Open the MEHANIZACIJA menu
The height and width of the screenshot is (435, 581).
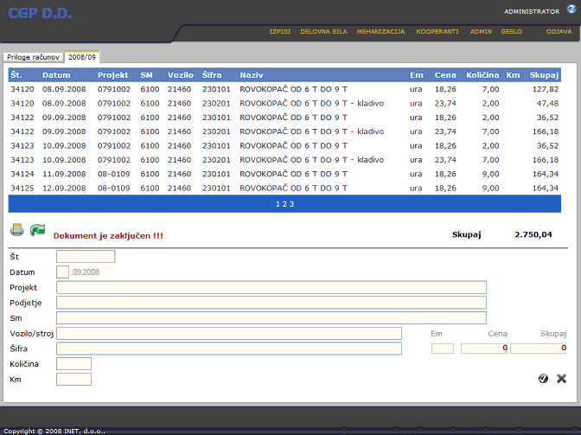(380, 31)
